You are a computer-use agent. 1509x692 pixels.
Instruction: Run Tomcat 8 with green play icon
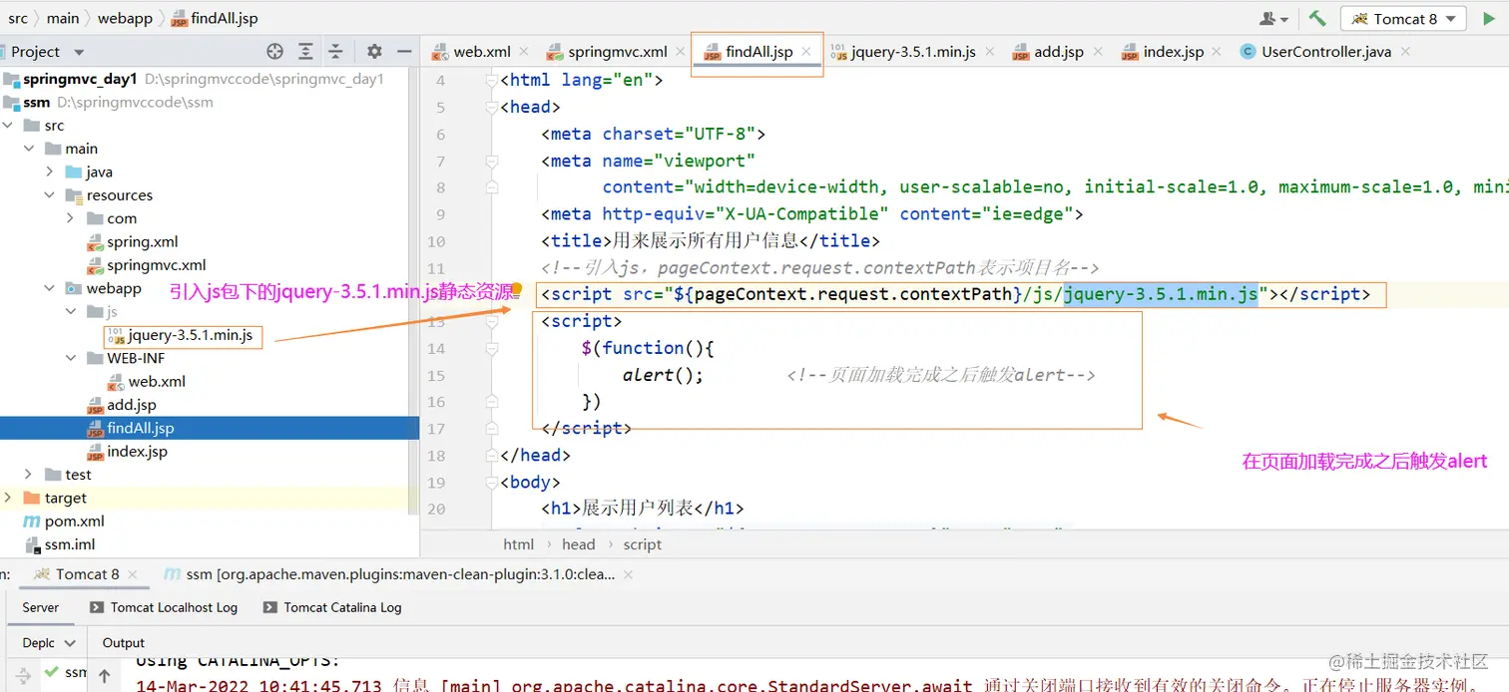(1489, 19)
